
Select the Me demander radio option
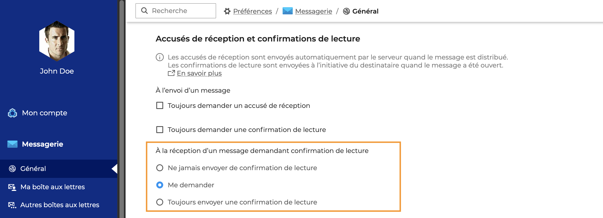click(160, 185)
